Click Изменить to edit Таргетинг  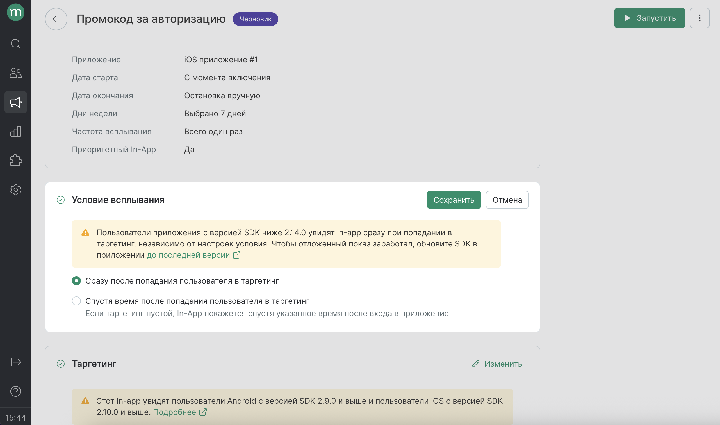pos(497,364)
